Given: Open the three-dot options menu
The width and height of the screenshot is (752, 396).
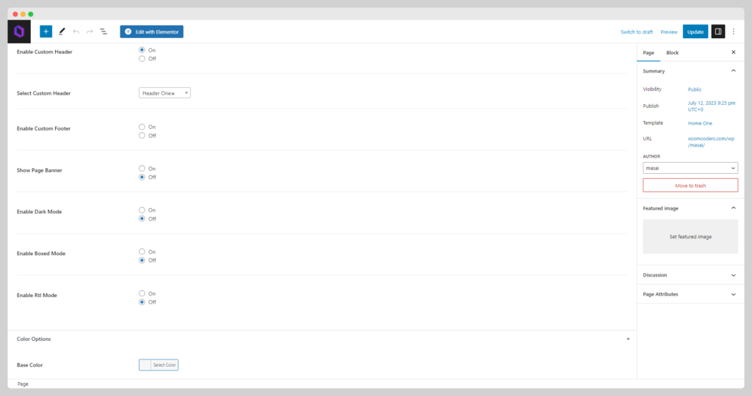Looking at the screenshot, I should pyautogui.click(x=734, y=32).
